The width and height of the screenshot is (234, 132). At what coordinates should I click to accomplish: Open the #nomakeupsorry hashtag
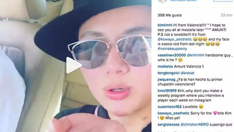coord(172,49)
